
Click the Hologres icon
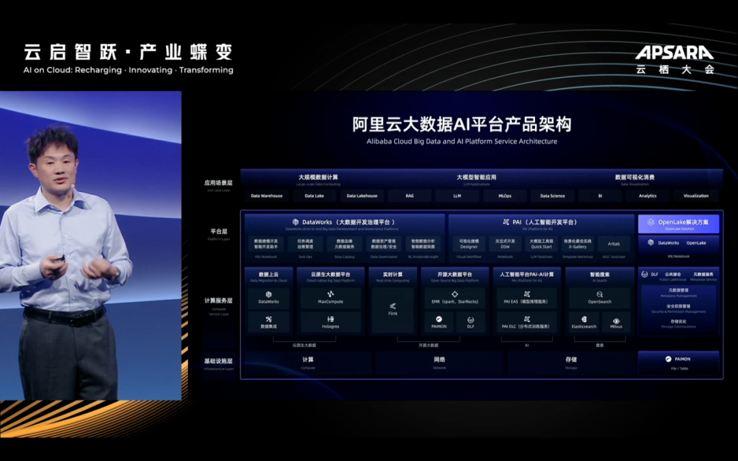tap(331, 320)
